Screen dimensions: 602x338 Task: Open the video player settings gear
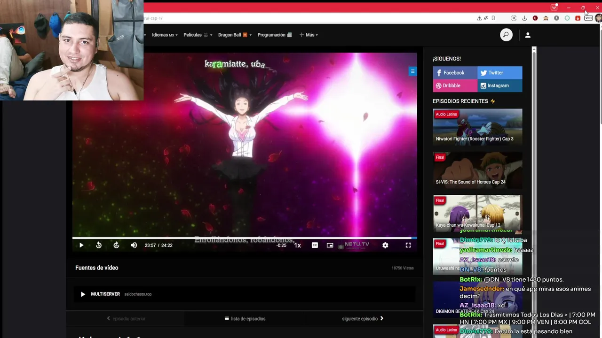click(385, 245)
